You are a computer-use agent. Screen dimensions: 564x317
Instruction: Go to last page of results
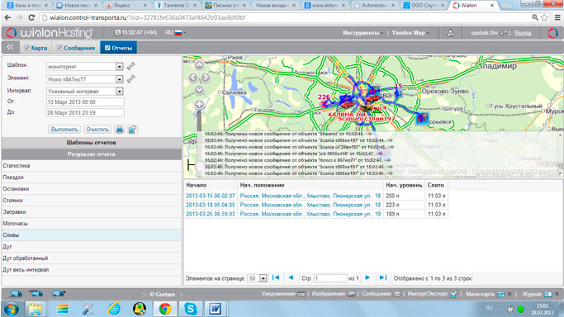coord(383,277)
